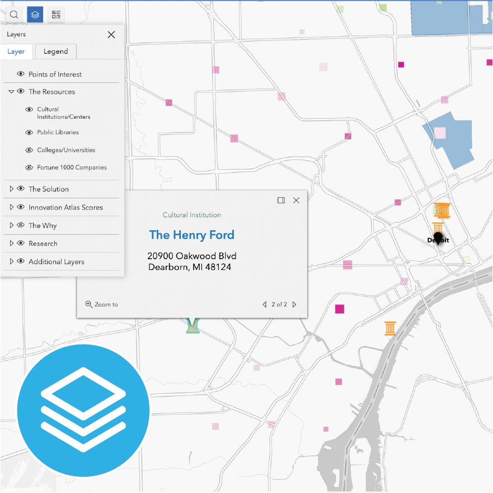Hide the Points of Interest layer

point(21,74)
